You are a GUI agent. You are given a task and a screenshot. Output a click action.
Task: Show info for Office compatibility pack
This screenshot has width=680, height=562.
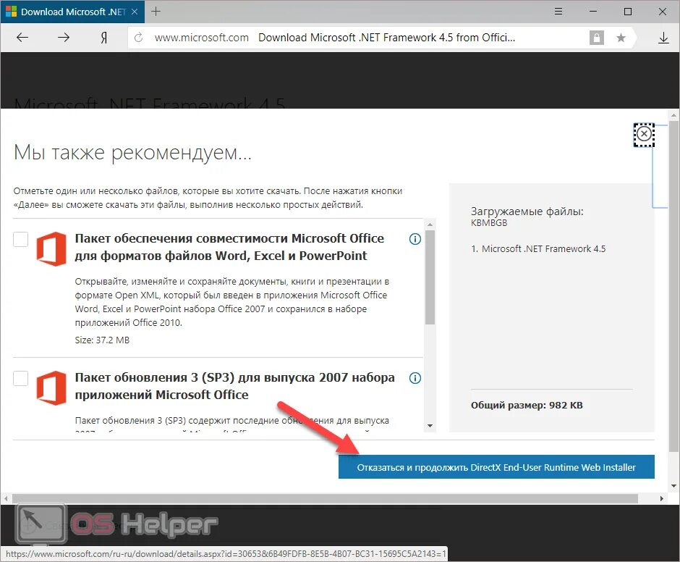coord(415,239)
